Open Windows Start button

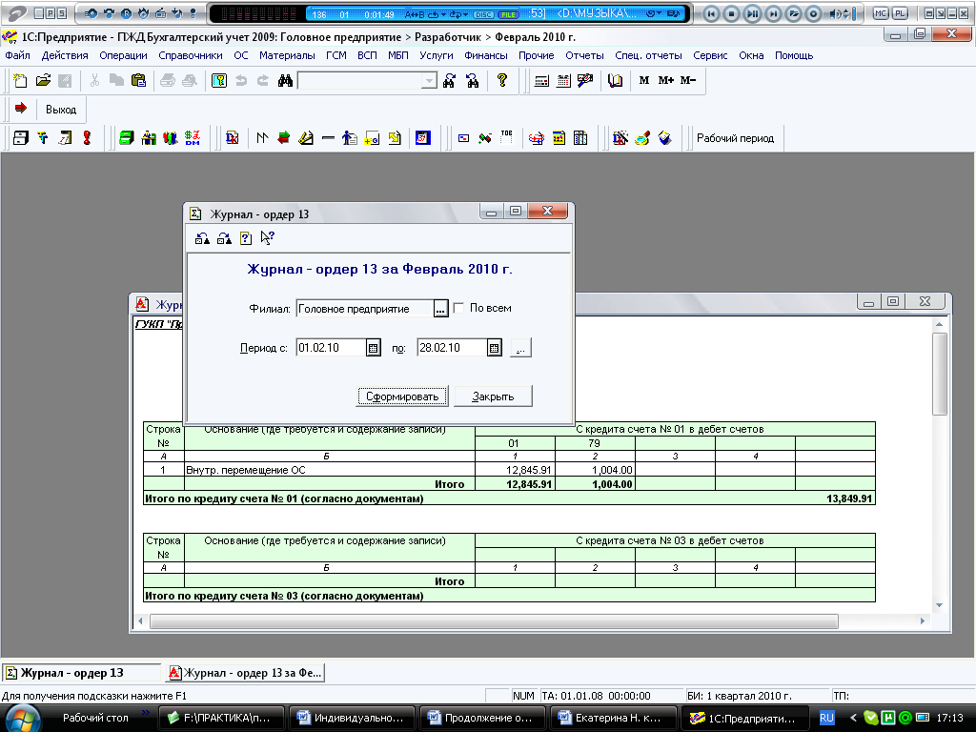click(x=21, y=719)
